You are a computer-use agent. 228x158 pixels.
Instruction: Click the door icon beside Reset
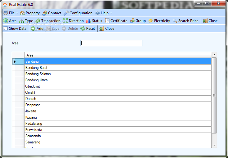click(x=102, y=29)
